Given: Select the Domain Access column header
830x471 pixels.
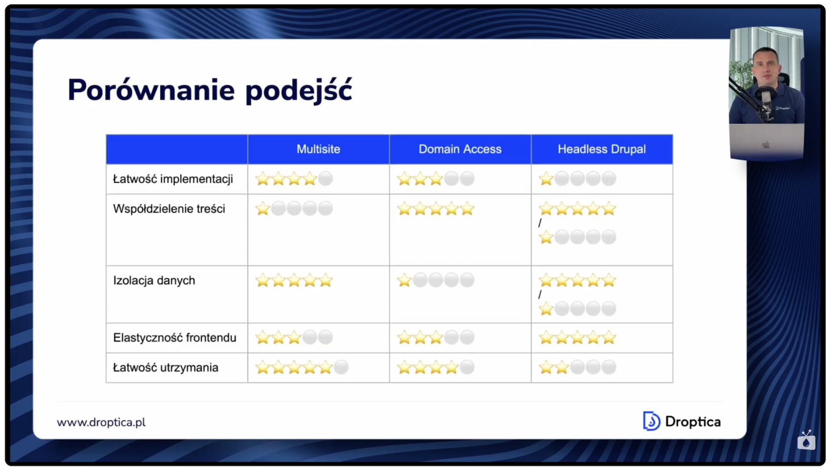Looking at the screenshot, I should pos(460,149).
